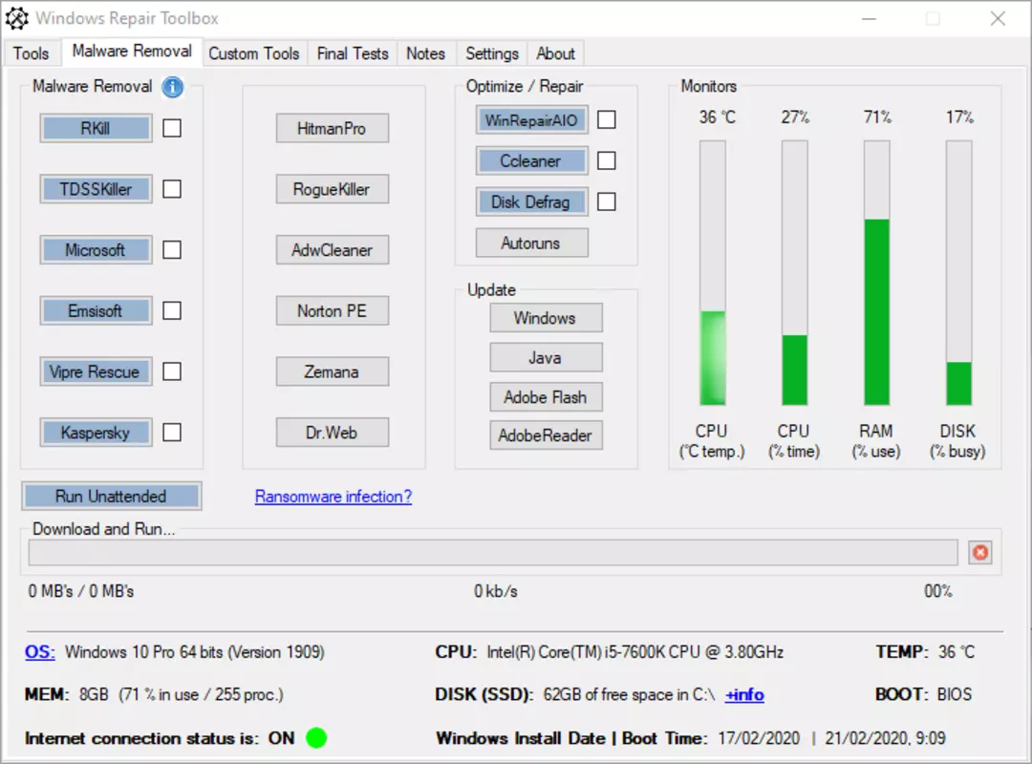Enable the Disk Defrag checkbox

pos(606,202)
